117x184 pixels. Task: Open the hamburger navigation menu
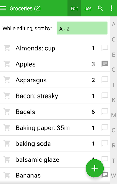coord(3,8)
